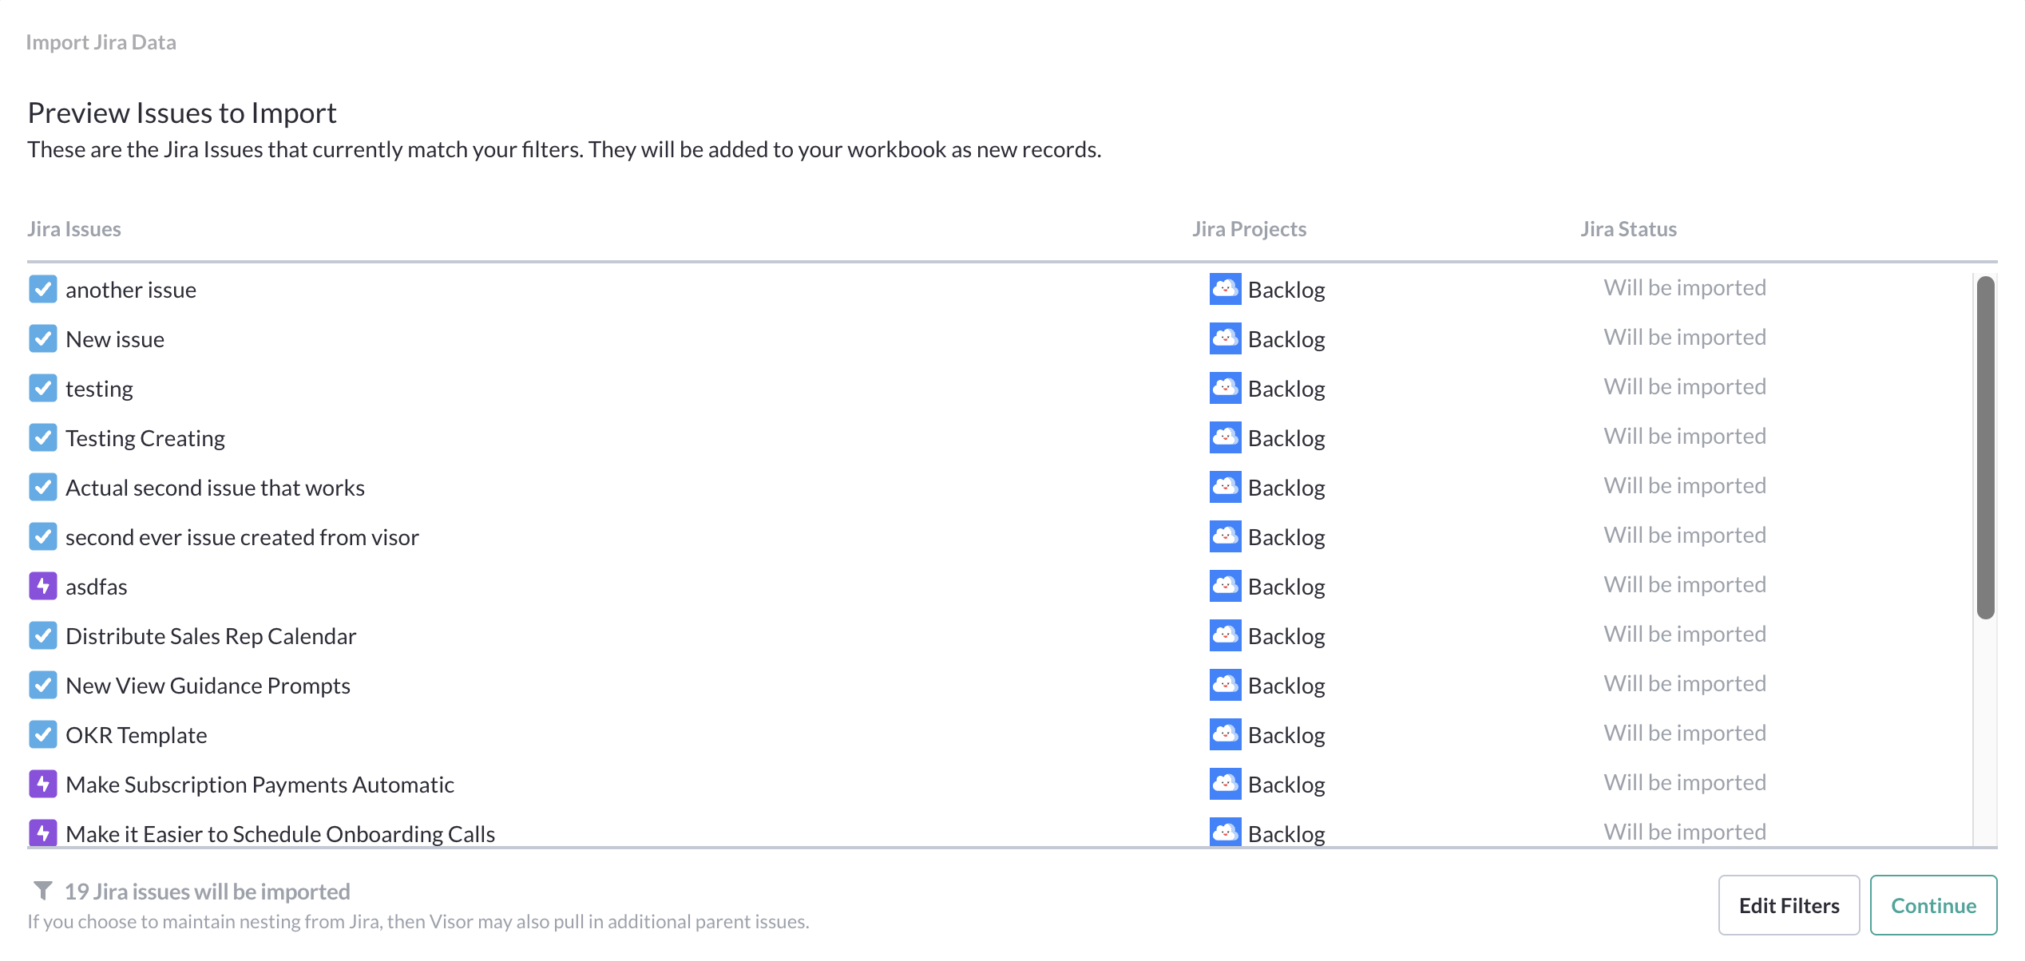Select the 'OKR Template' issue title
The width and height of the screenshot is (2025, 961).
coord(137,735)
